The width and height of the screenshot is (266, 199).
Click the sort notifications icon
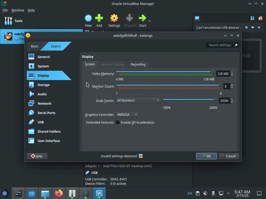coord(252,18)
